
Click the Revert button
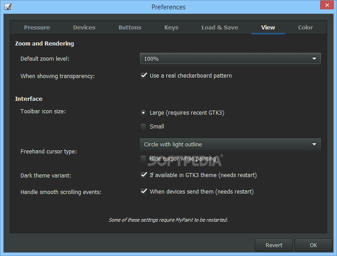coord(274,245)
